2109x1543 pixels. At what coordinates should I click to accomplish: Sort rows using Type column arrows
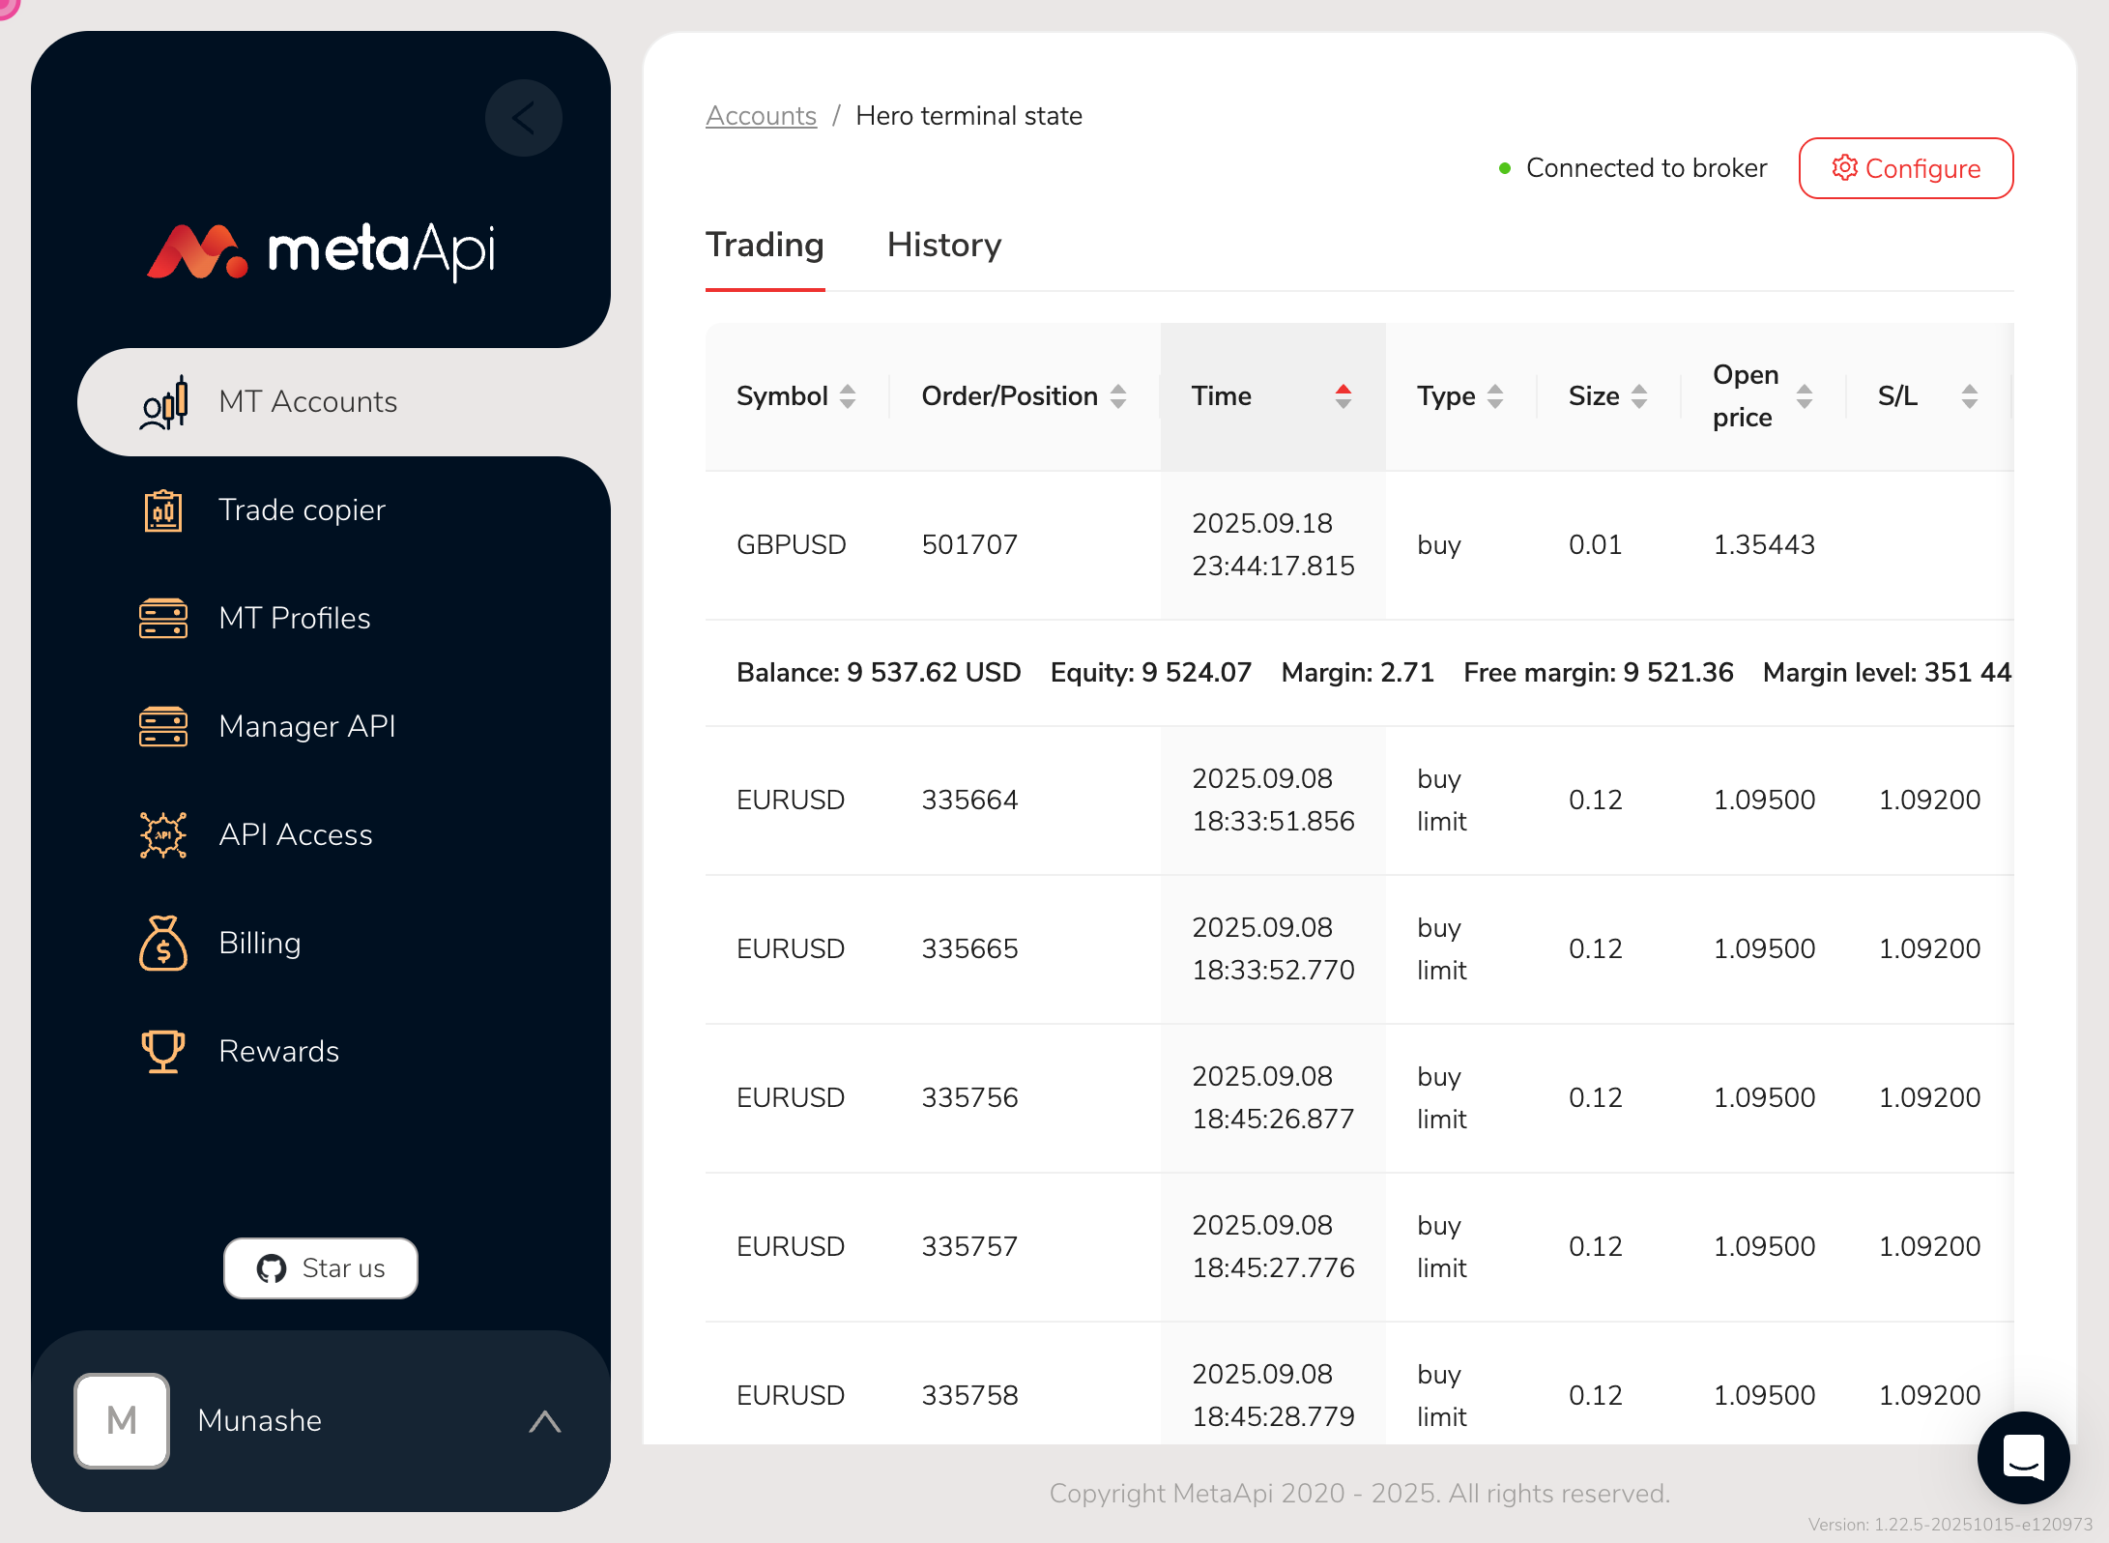tap(1495, 396)
